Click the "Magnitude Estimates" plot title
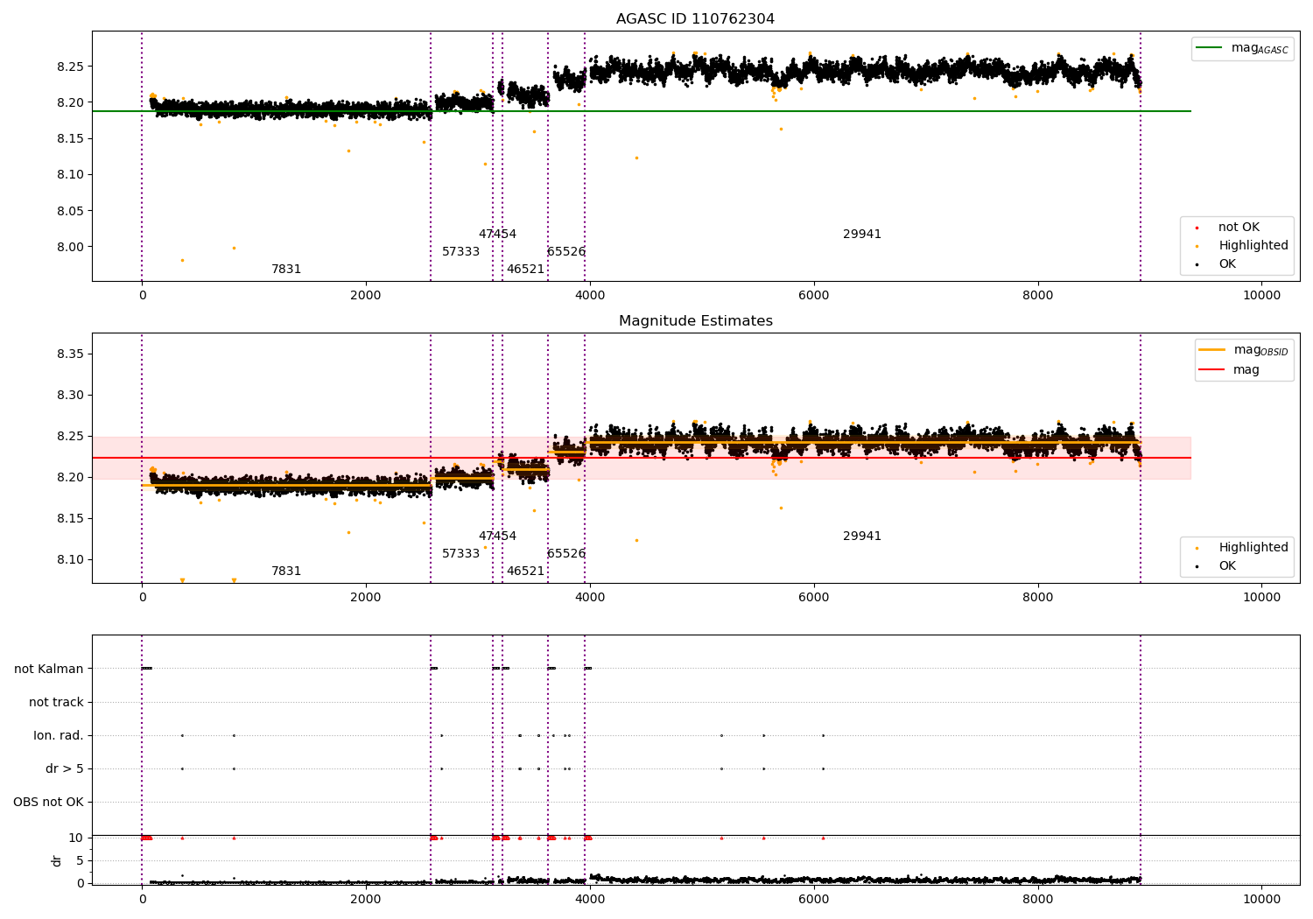1313x919 pixels. 695,321
